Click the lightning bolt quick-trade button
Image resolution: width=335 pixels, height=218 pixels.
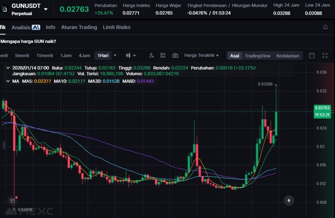pyautogui.click(x=289, y=200)
